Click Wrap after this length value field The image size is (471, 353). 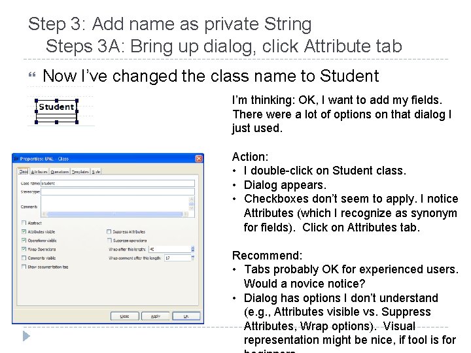(169, 249)
